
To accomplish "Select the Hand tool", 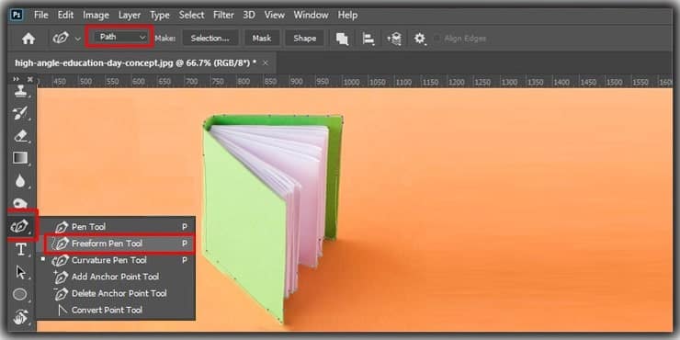I will pos(20,317).
